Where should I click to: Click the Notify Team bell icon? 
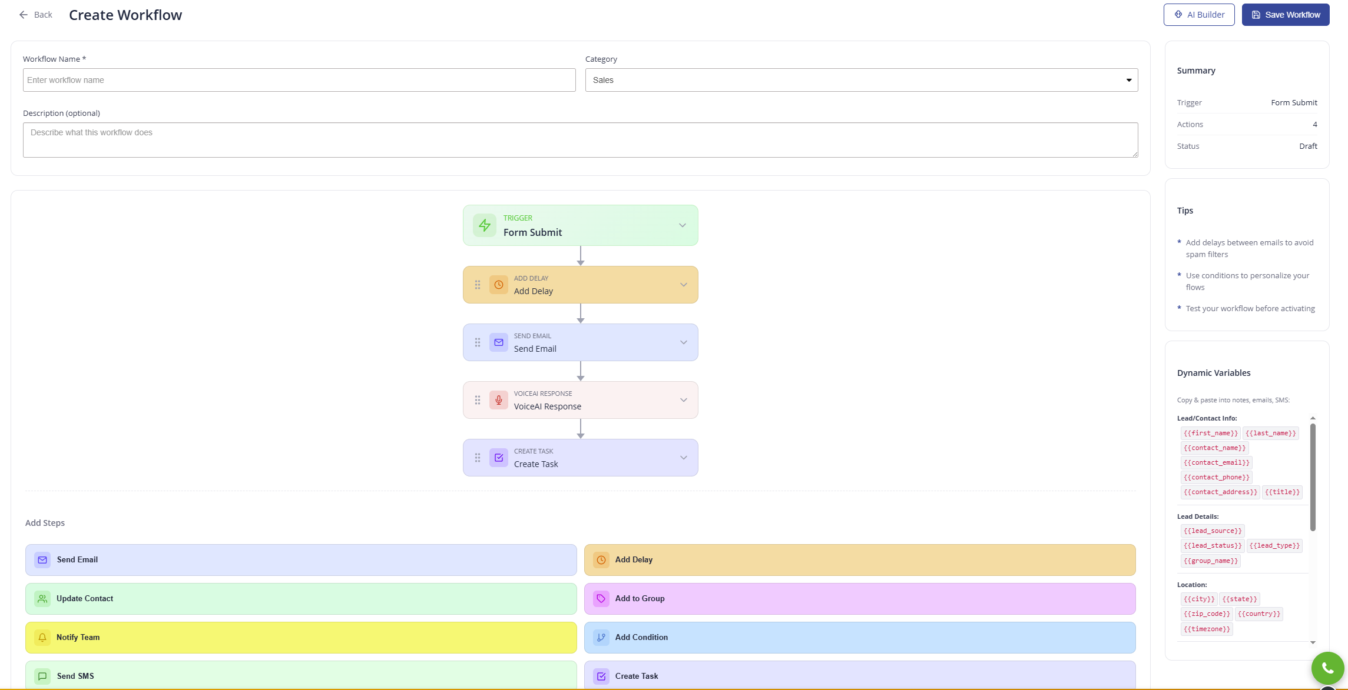click(42, 637)
